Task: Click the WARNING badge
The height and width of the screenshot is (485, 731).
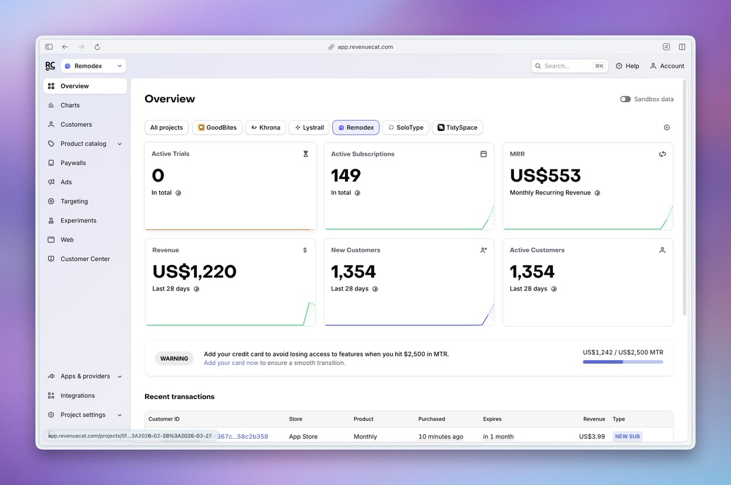Action: click(174, 359)
